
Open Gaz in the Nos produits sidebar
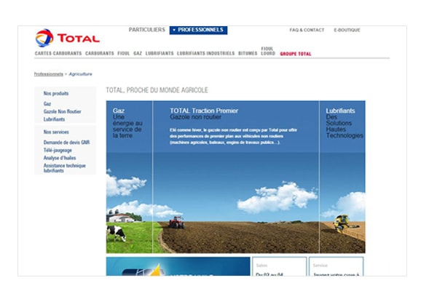tap(47, 104)
